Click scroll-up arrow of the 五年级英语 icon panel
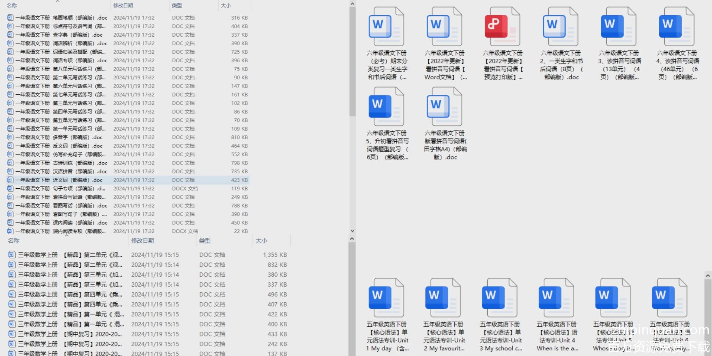Image resolution: width=712 pixels, height=356 pixels. pyautogui.click(x=708, y=276)
